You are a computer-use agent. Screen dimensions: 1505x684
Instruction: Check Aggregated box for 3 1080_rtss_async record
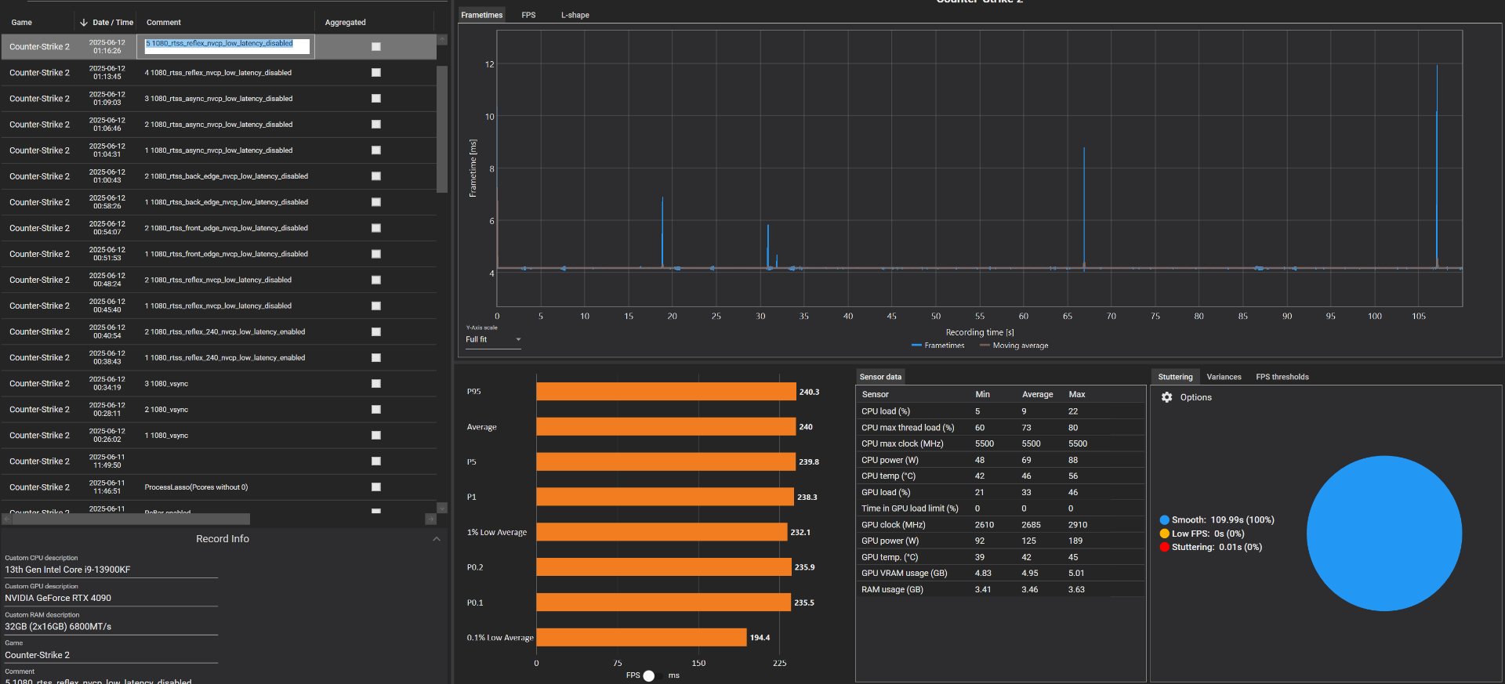point(376,99)
